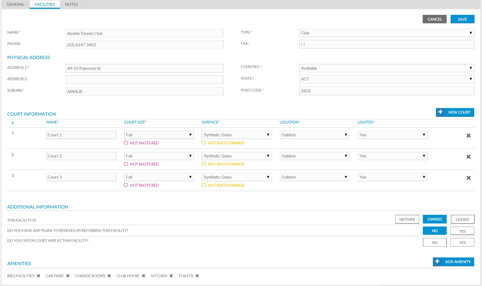
Task: Click the Save button
Action: (x=462, y=19)
